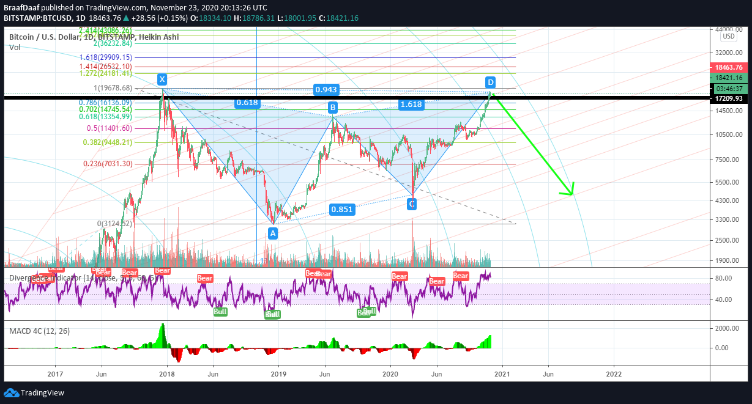Click the 2022 label on the time axis
Viewport: 752px width, 404px height.
(x=614, y=373)
